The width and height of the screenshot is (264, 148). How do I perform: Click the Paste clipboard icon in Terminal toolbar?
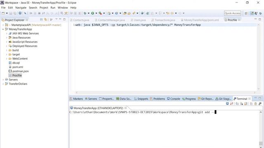coord(256,104)
